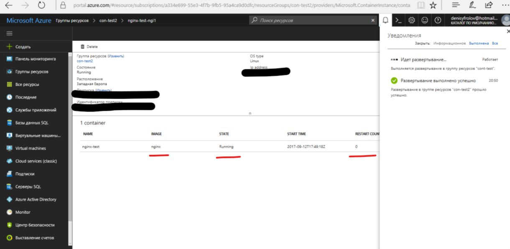This screenshot has width=510, height=249.
Task: Click the Running state cell
Action: pos(226,147)
